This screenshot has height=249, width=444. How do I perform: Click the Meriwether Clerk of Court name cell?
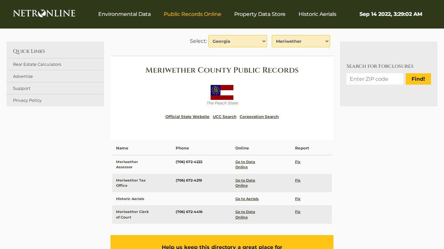[x=132, y=214]
